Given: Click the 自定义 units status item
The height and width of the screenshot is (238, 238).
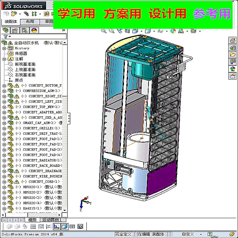Looking at the screenshot, I should [188, 234].
